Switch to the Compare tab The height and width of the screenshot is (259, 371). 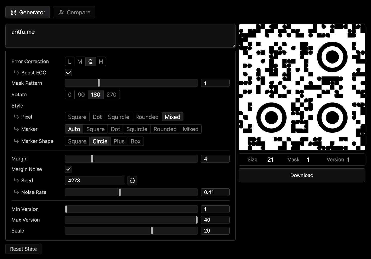point(74,12)
